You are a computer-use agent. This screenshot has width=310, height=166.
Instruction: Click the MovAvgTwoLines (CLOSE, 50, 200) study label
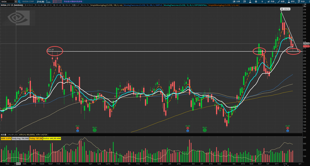coord(143,5)
